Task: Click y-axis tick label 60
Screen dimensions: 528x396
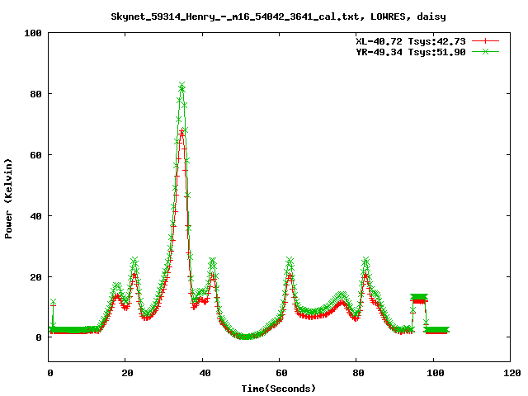Action: point(35,155)
